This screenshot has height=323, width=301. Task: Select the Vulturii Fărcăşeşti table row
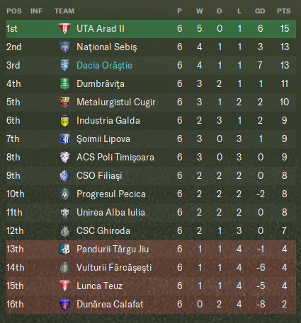coord(151,268)
